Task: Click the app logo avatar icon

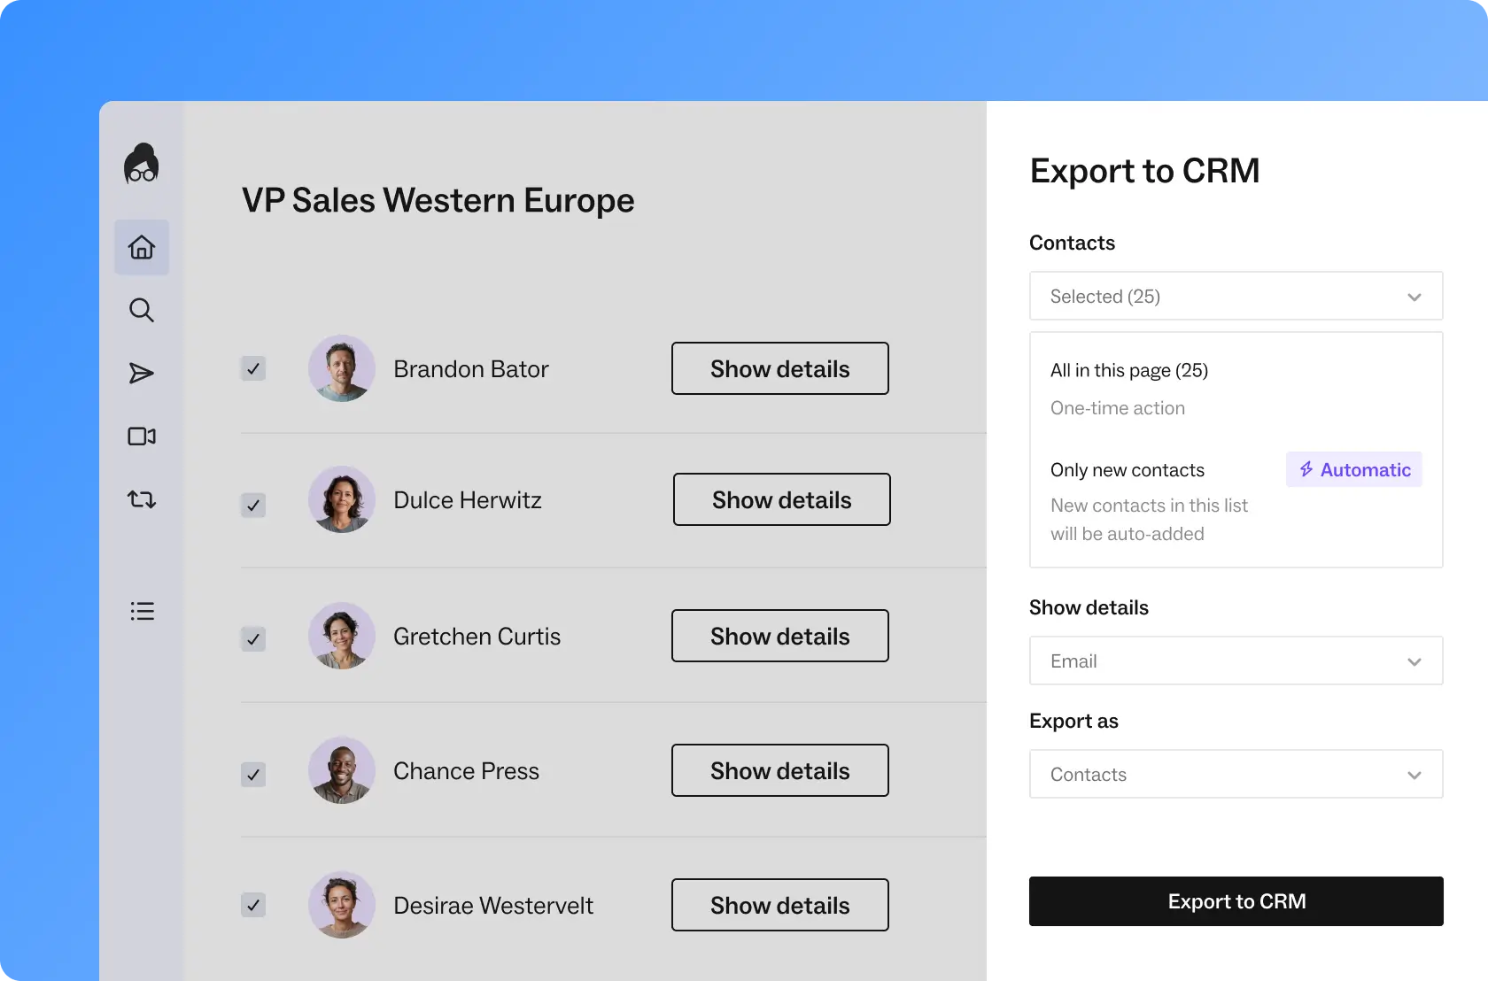Action: pyautogui.click(x=141, y=164)
